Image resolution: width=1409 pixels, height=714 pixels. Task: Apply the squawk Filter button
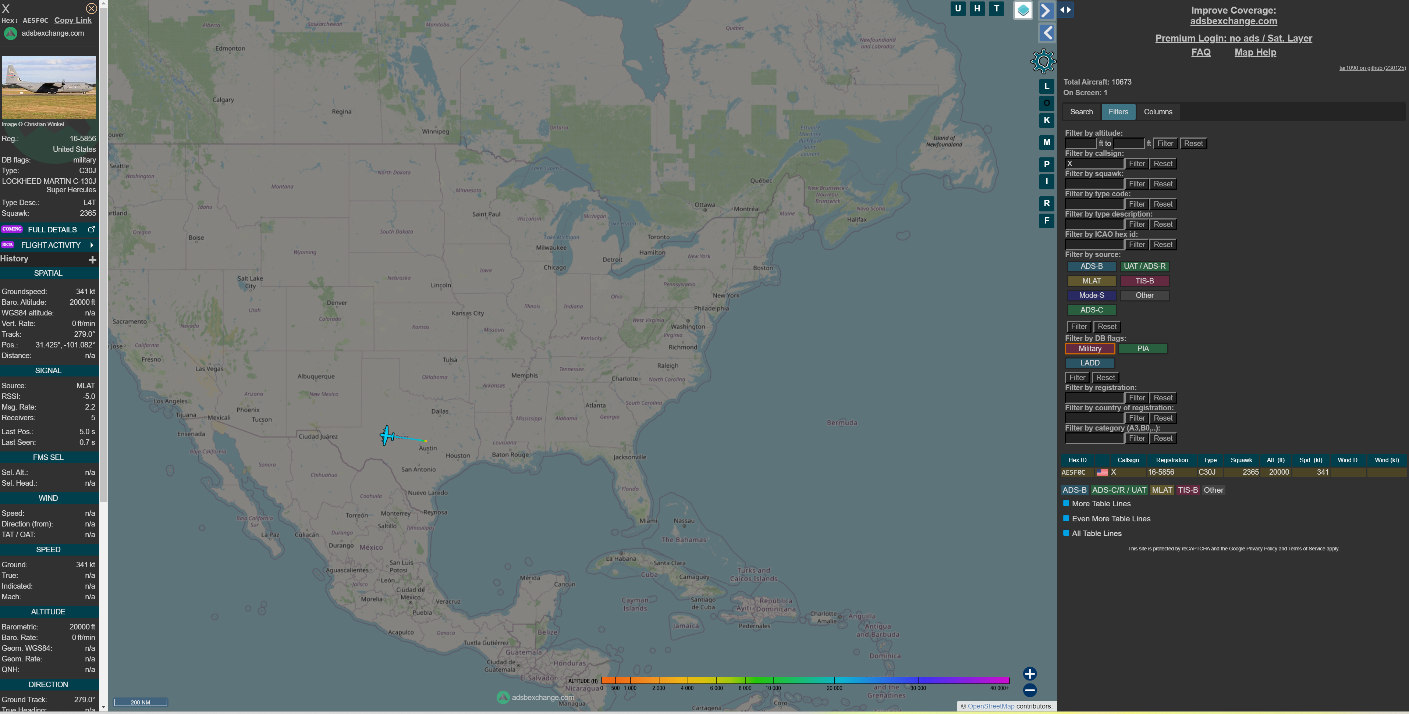point(1137,184)
